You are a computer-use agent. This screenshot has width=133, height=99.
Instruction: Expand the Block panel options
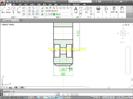coord(89,17)
